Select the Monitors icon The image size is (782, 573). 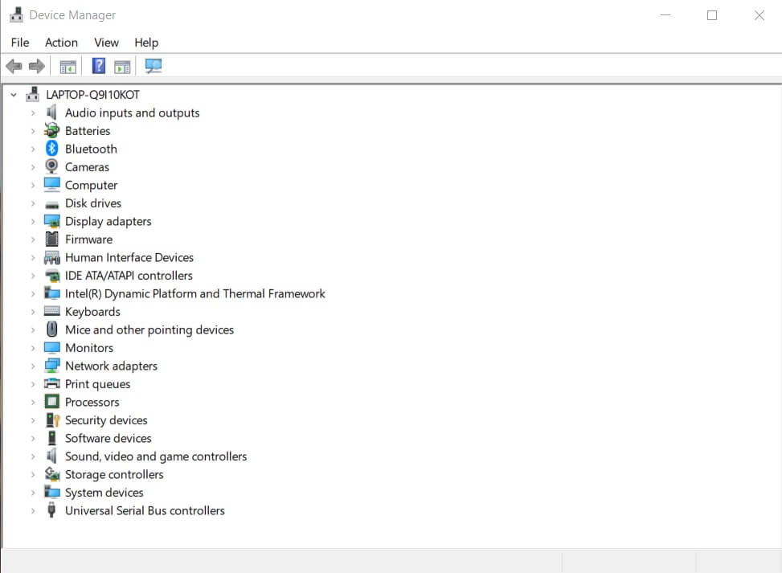pyautogui.click(x=52, y=348)
